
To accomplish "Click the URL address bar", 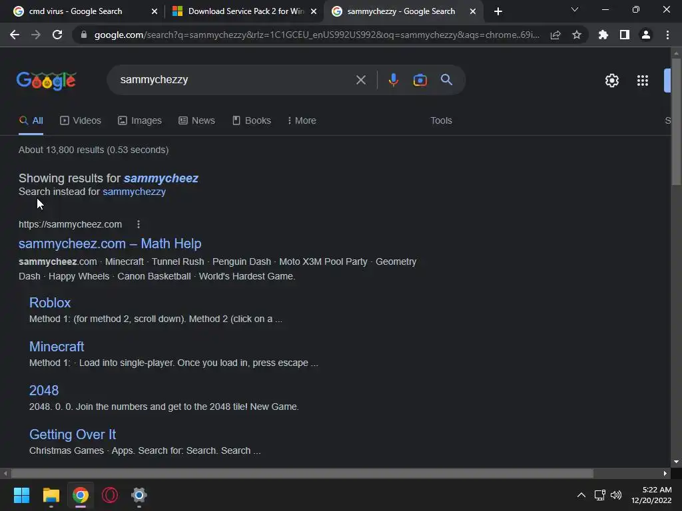I will coord(316,35).
